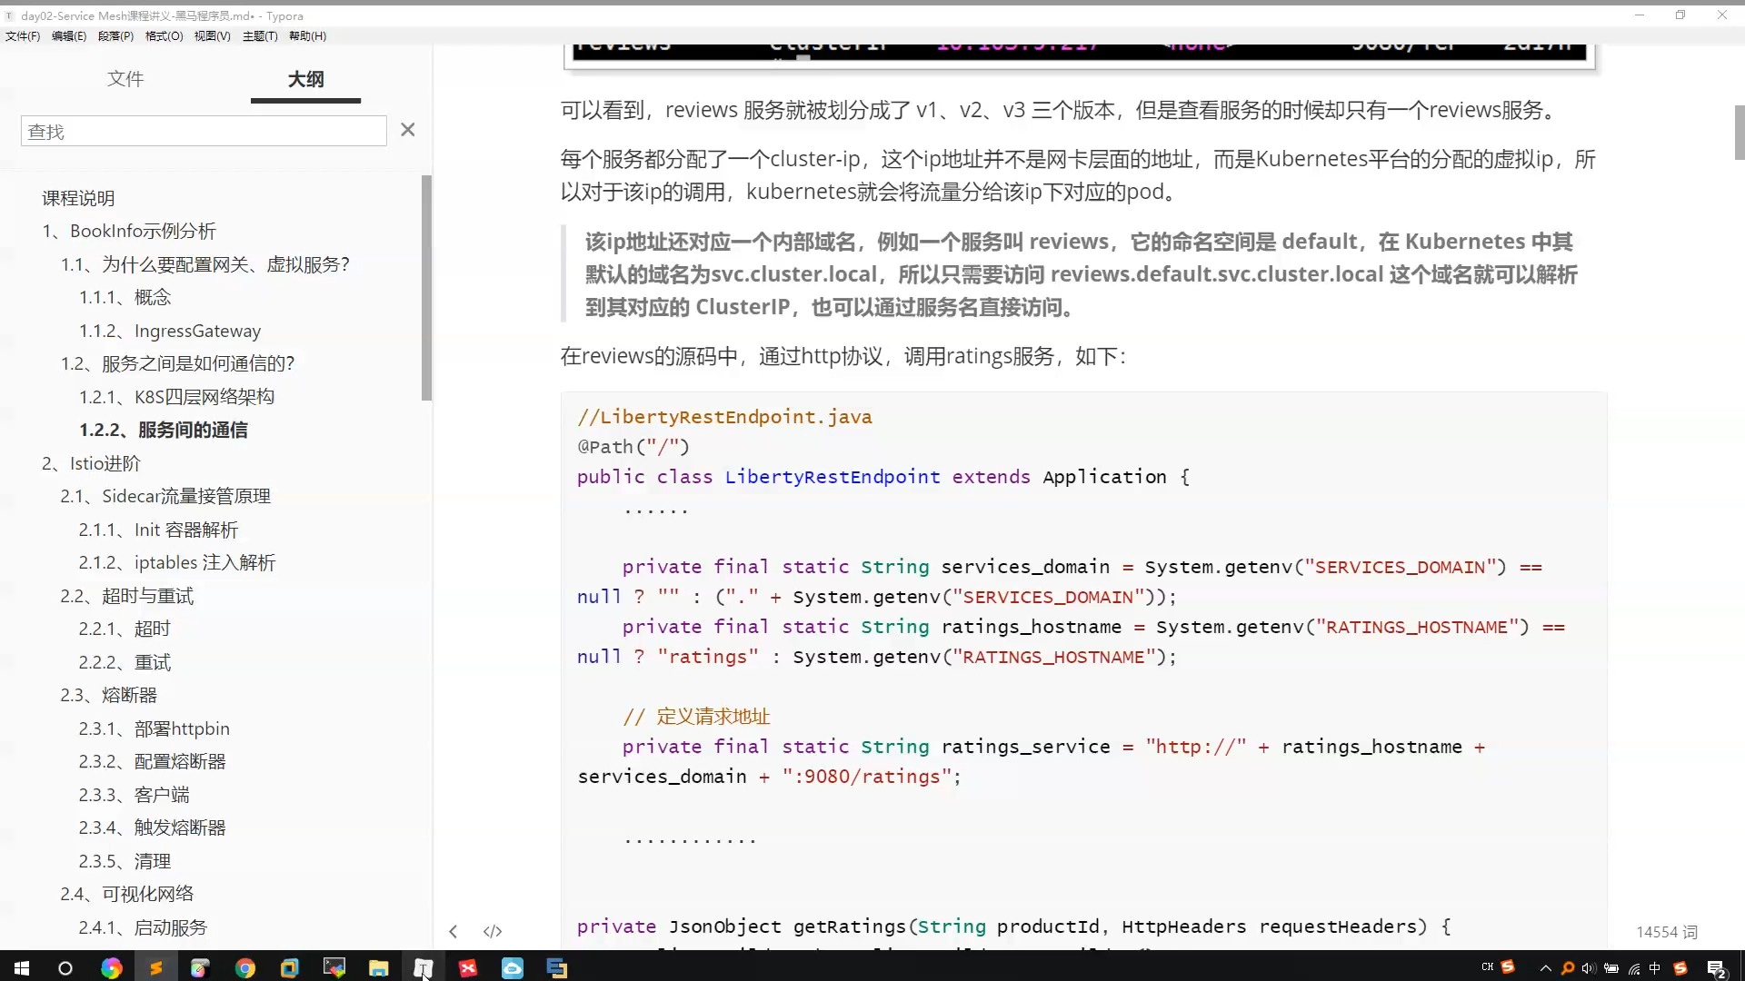Open Typora from the taskbar
The height and width of the screenshot is (981, 1745).
424,967
